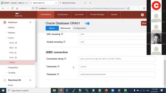Viewport: 166px width, 93px height.
Task: Click the MANTA logo
Action: [x=18, y=14]
